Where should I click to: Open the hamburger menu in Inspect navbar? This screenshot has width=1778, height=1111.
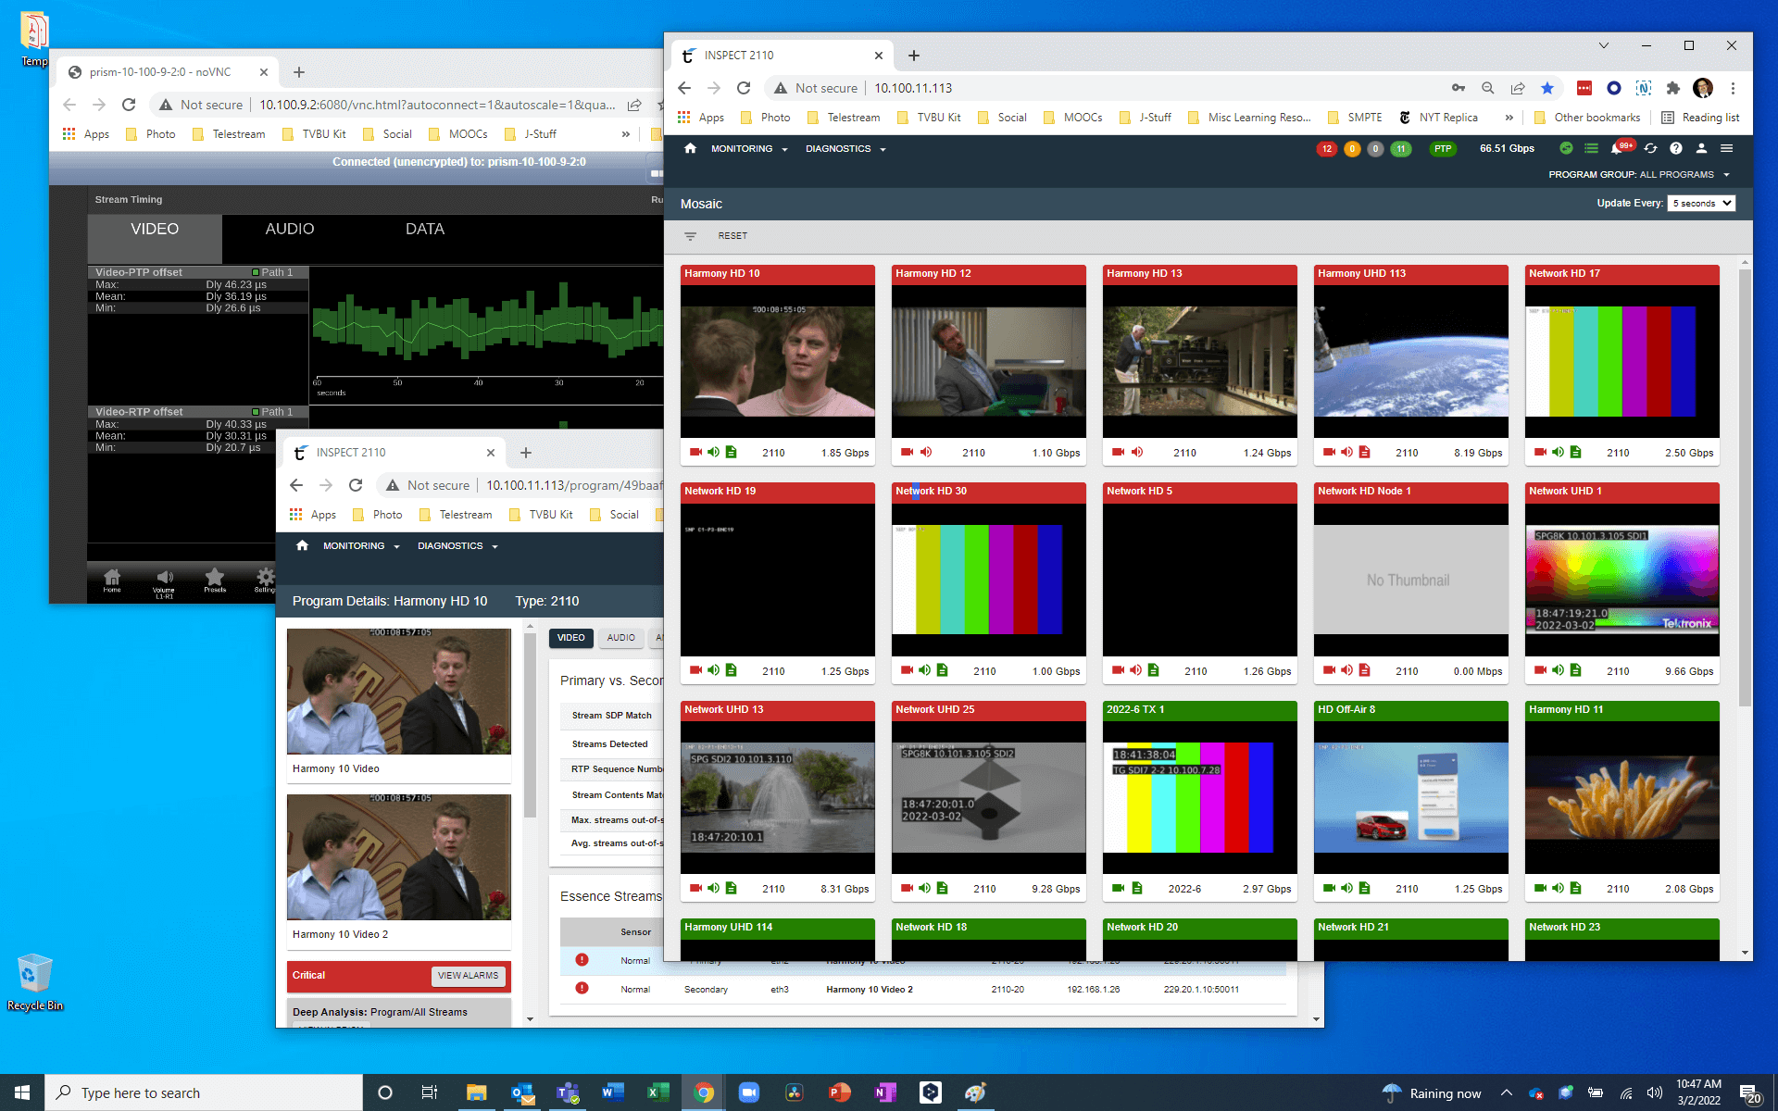coord(1726,148)
